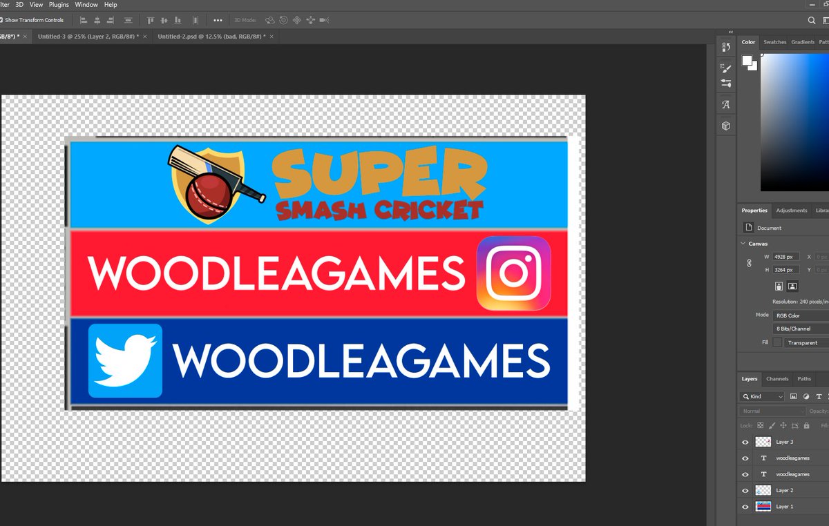
Task: Switch to the Gradients tab
Action: [803, 42]
